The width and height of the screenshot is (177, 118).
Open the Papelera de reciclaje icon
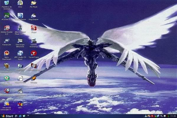(7, 5)
